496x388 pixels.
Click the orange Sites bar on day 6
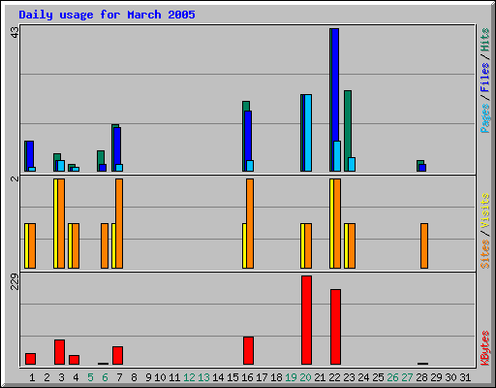point(105,245)
